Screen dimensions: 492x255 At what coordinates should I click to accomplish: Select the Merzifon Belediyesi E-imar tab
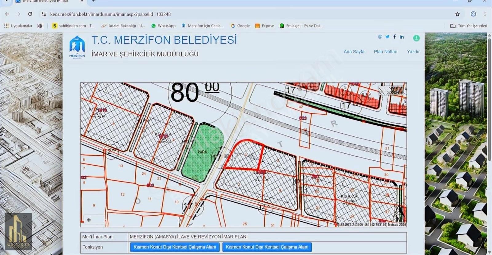[x=49, y=1]
